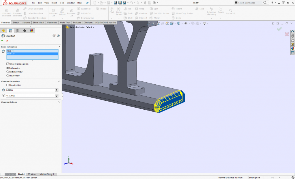Pin the menu bar with the pushpin
Image resolution: width=295 pixels, height=179 pixels.
click(87, 3)
